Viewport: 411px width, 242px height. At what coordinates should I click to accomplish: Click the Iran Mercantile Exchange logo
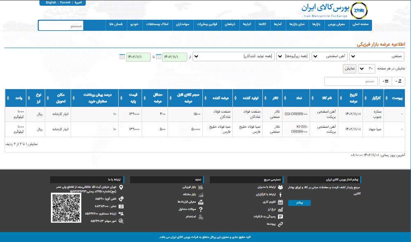coord(359,11)
